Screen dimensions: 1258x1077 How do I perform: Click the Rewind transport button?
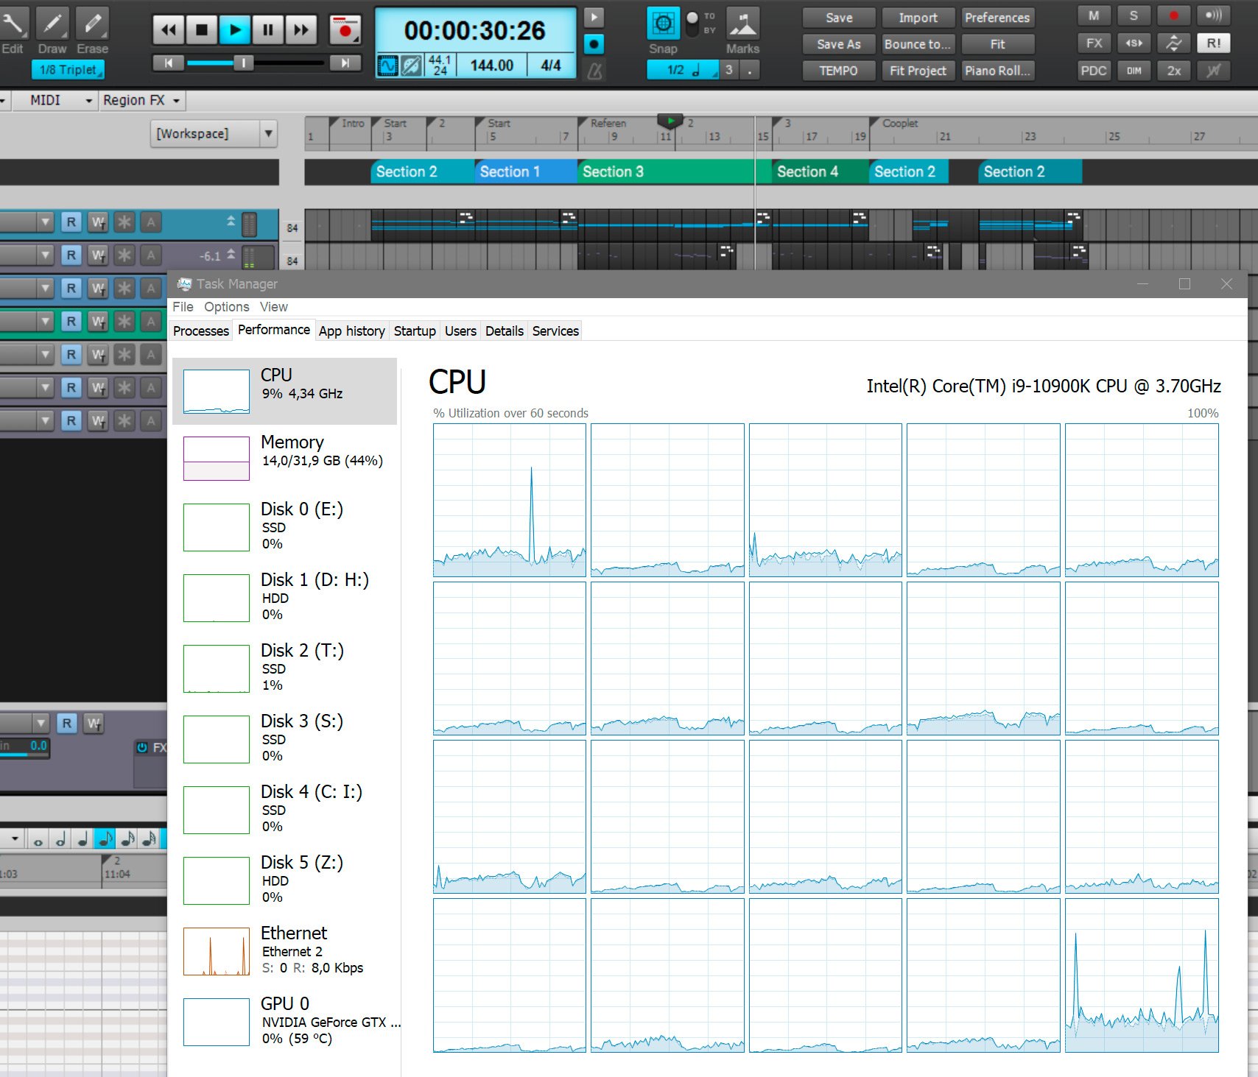click(x=169, y=30)
